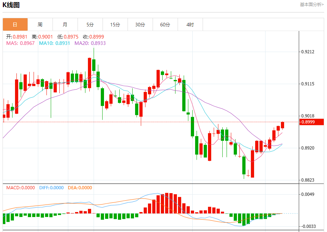Image resolution: width=327 pixels, height=232 pixels.
Task: Click the DEA:0.0000 indicator label
Action: click(80, 188)
